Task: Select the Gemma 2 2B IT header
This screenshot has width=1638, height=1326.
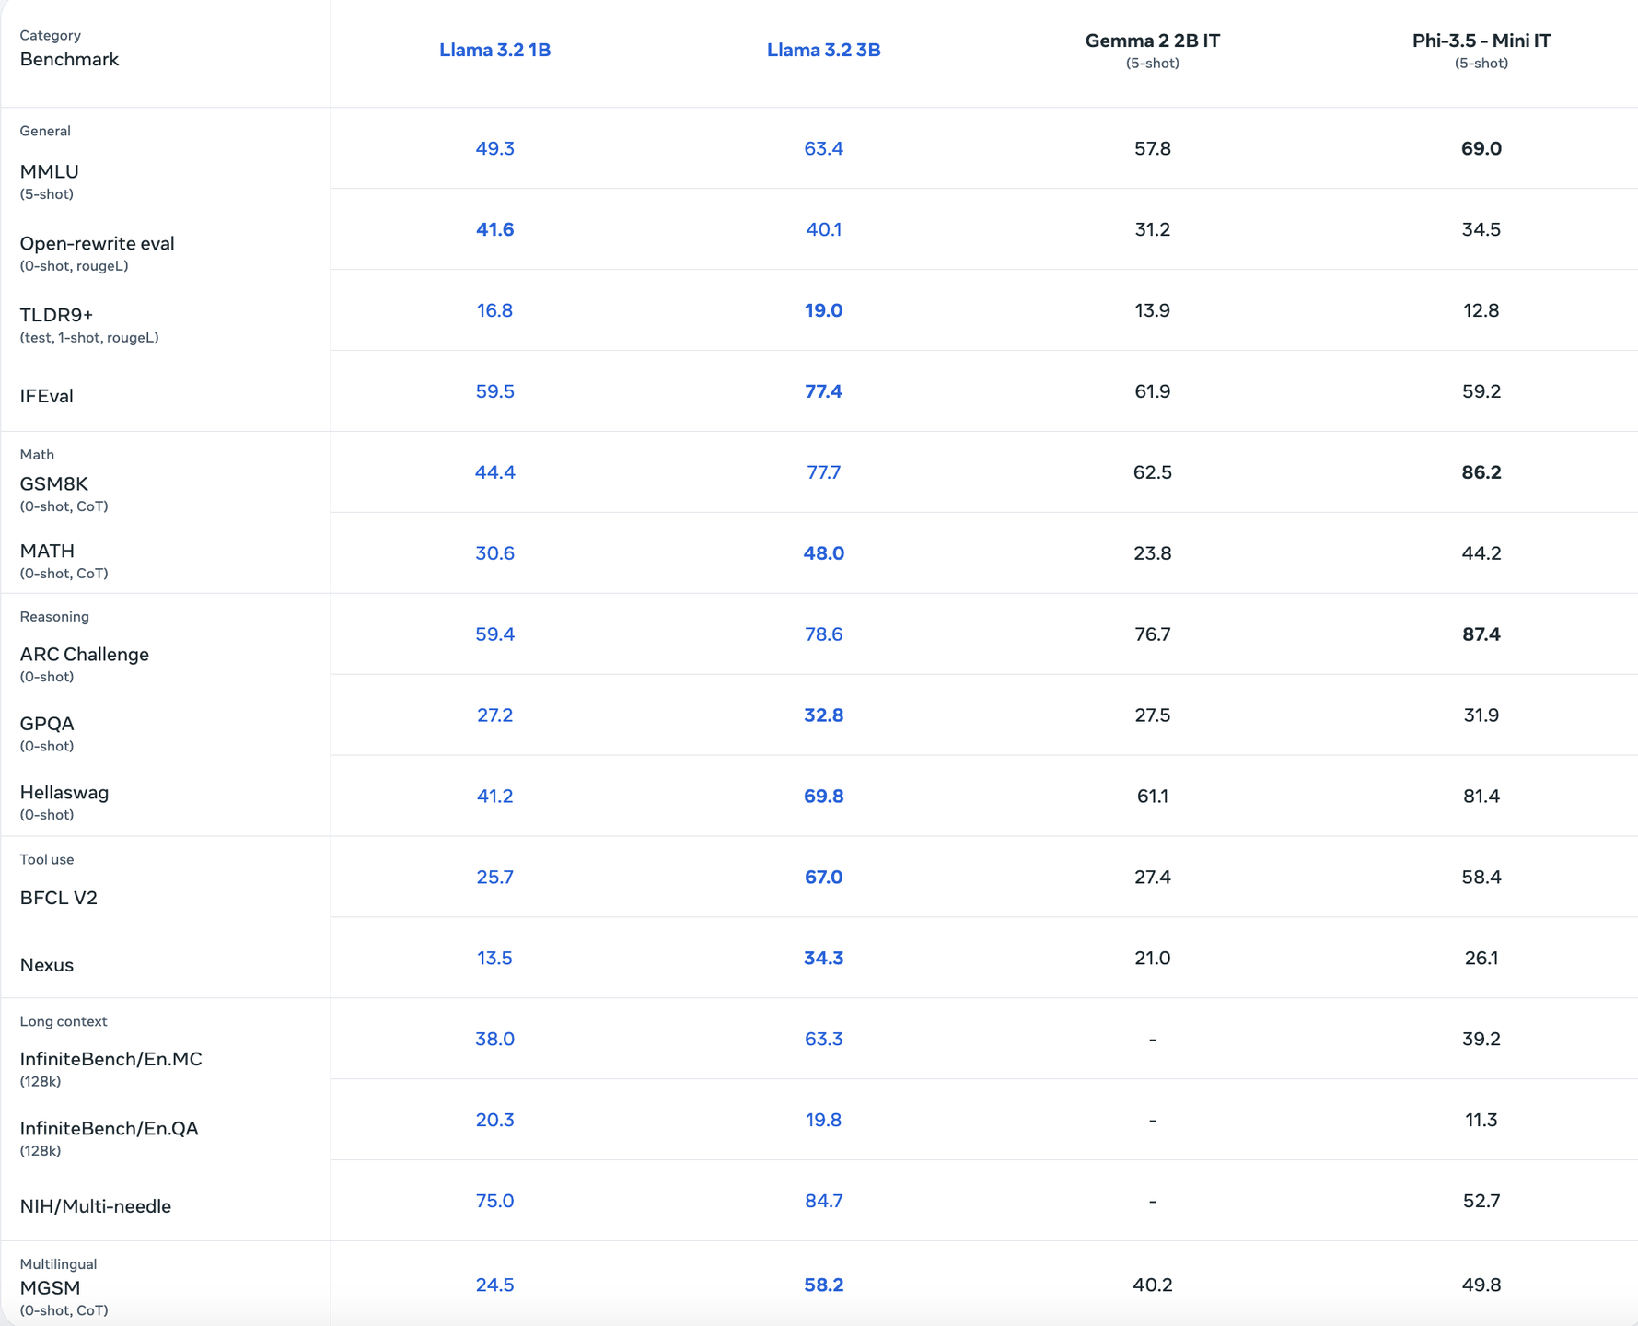Action: [1152, 41]
